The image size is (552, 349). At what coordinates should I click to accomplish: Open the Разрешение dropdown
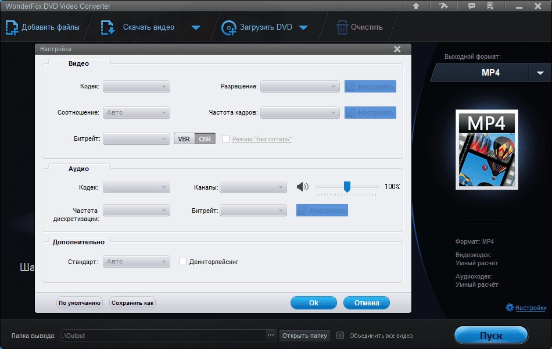coord(300,86)
